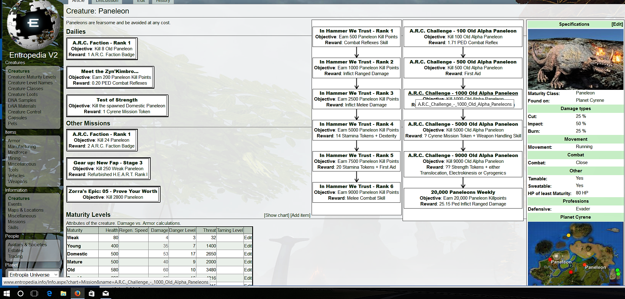The width and height of the screenshot is (625, 299).
Task: Click Edit in Specifications header
Action: (x=617, y=24)
